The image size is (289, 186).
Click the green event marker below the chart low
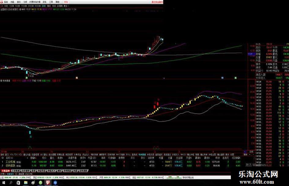[27, 78]
